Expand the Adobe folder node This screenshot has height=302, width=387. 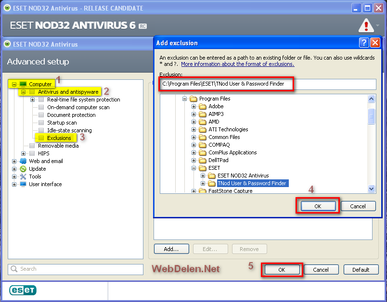point(193,106)
